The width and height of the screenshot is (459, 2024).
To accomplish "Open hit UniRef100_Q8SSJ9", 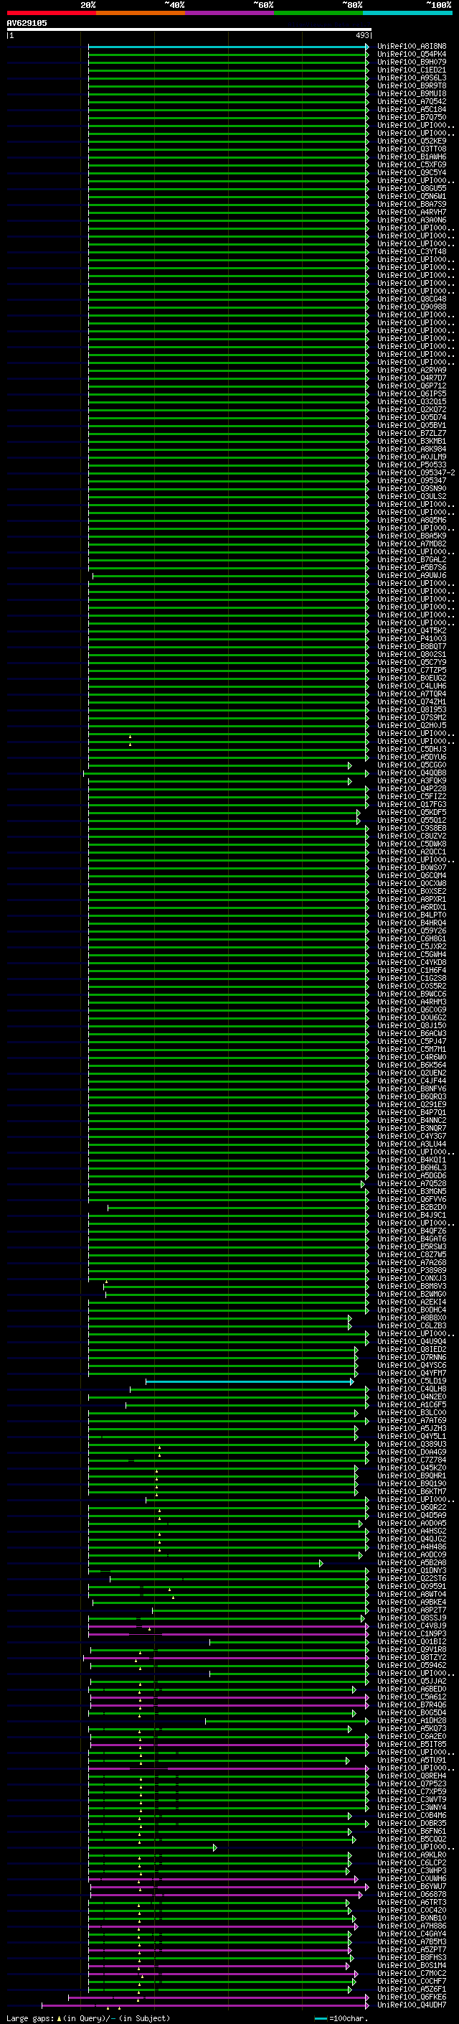I will 412,1618.
